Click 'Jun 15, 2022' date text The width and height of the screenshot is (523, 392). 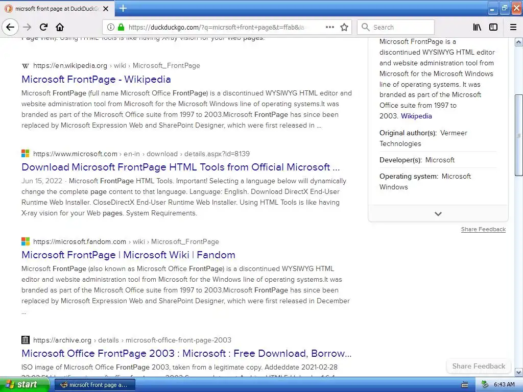tap(42, 181)
